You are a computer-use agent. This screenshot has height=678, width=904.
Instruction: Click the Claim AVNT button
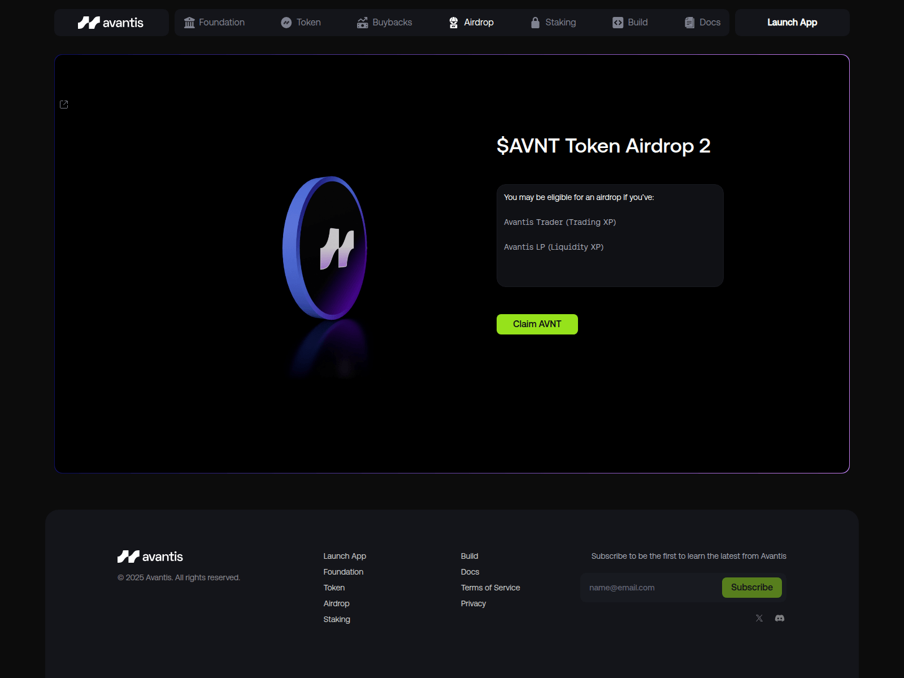(537, 324)
